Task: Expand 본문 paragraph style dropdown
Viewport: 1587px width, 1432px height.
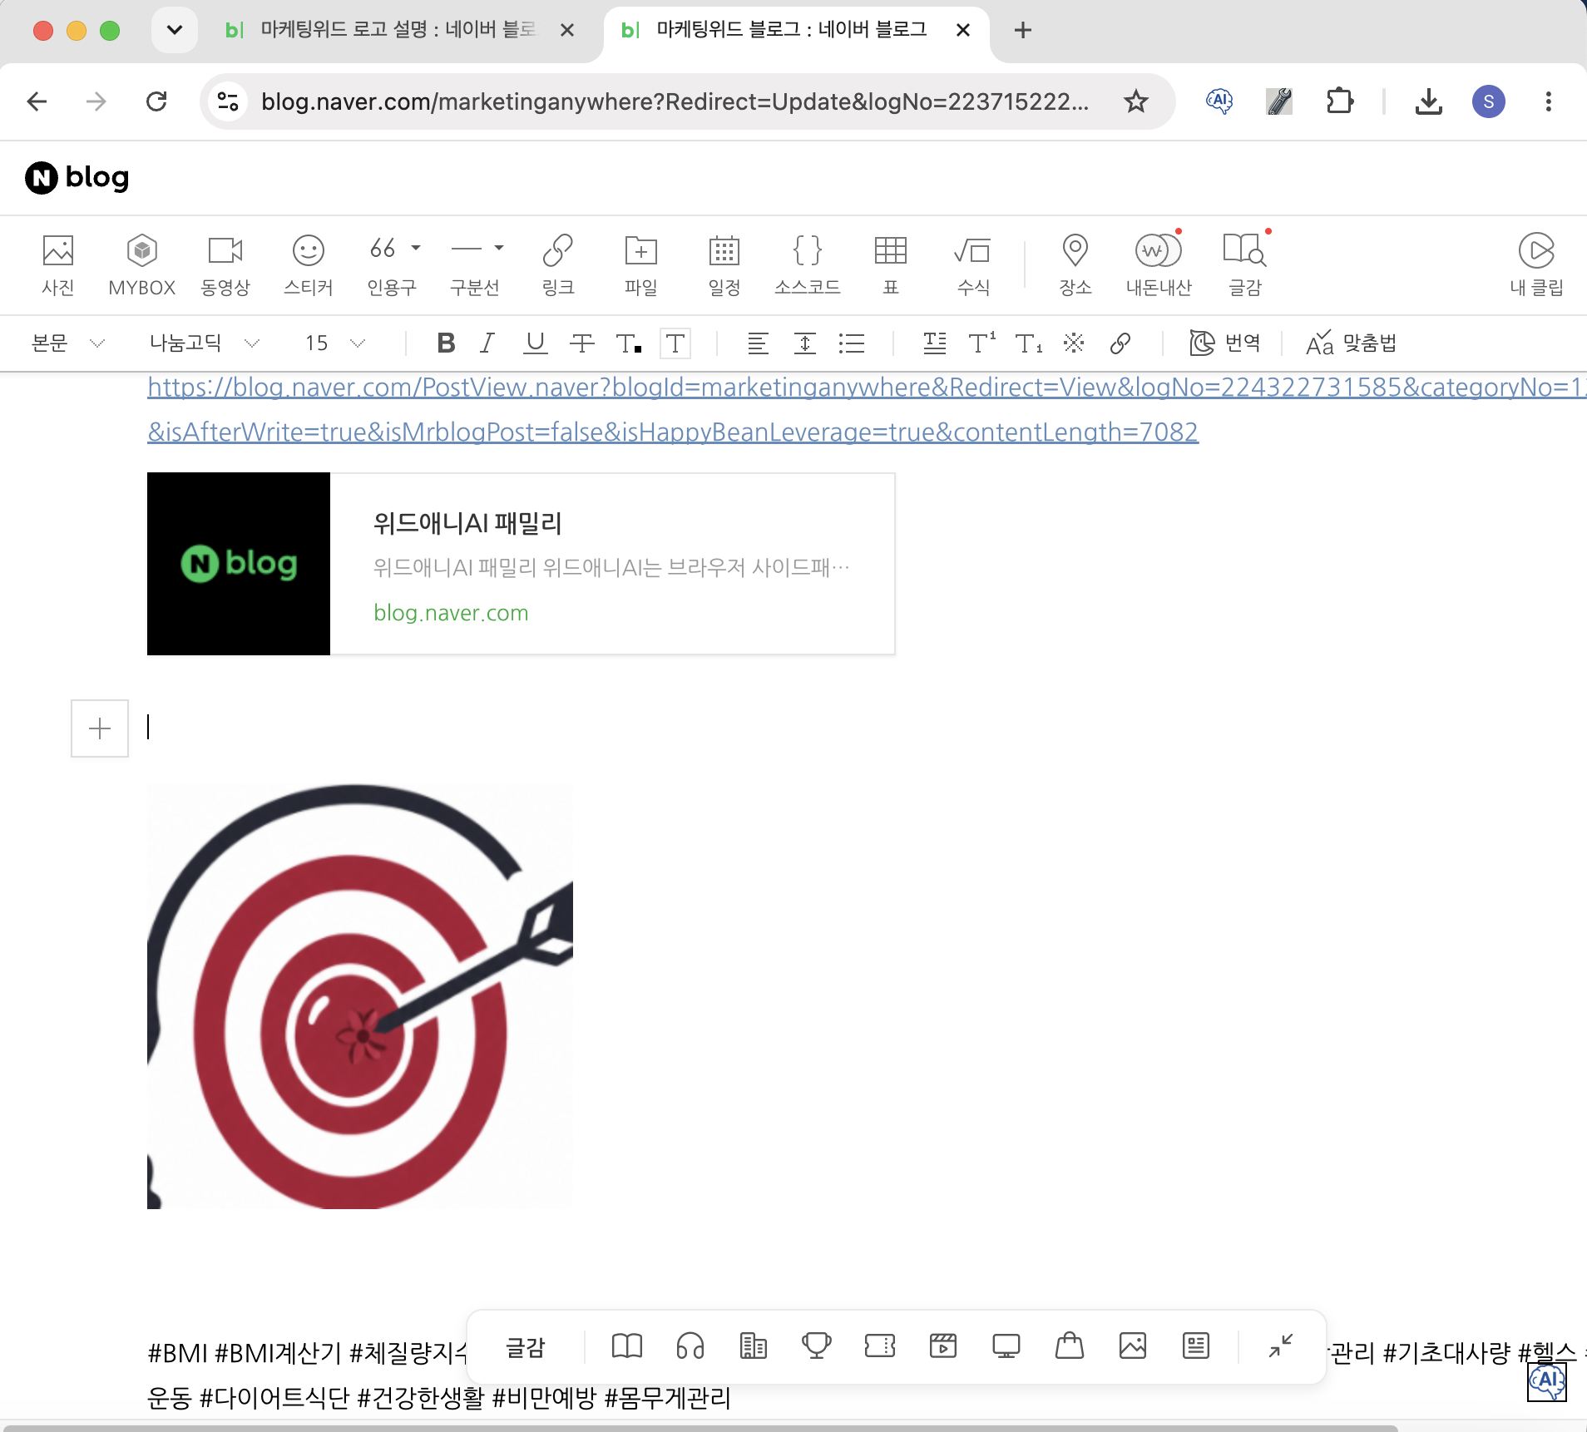Action: [68, 343]
